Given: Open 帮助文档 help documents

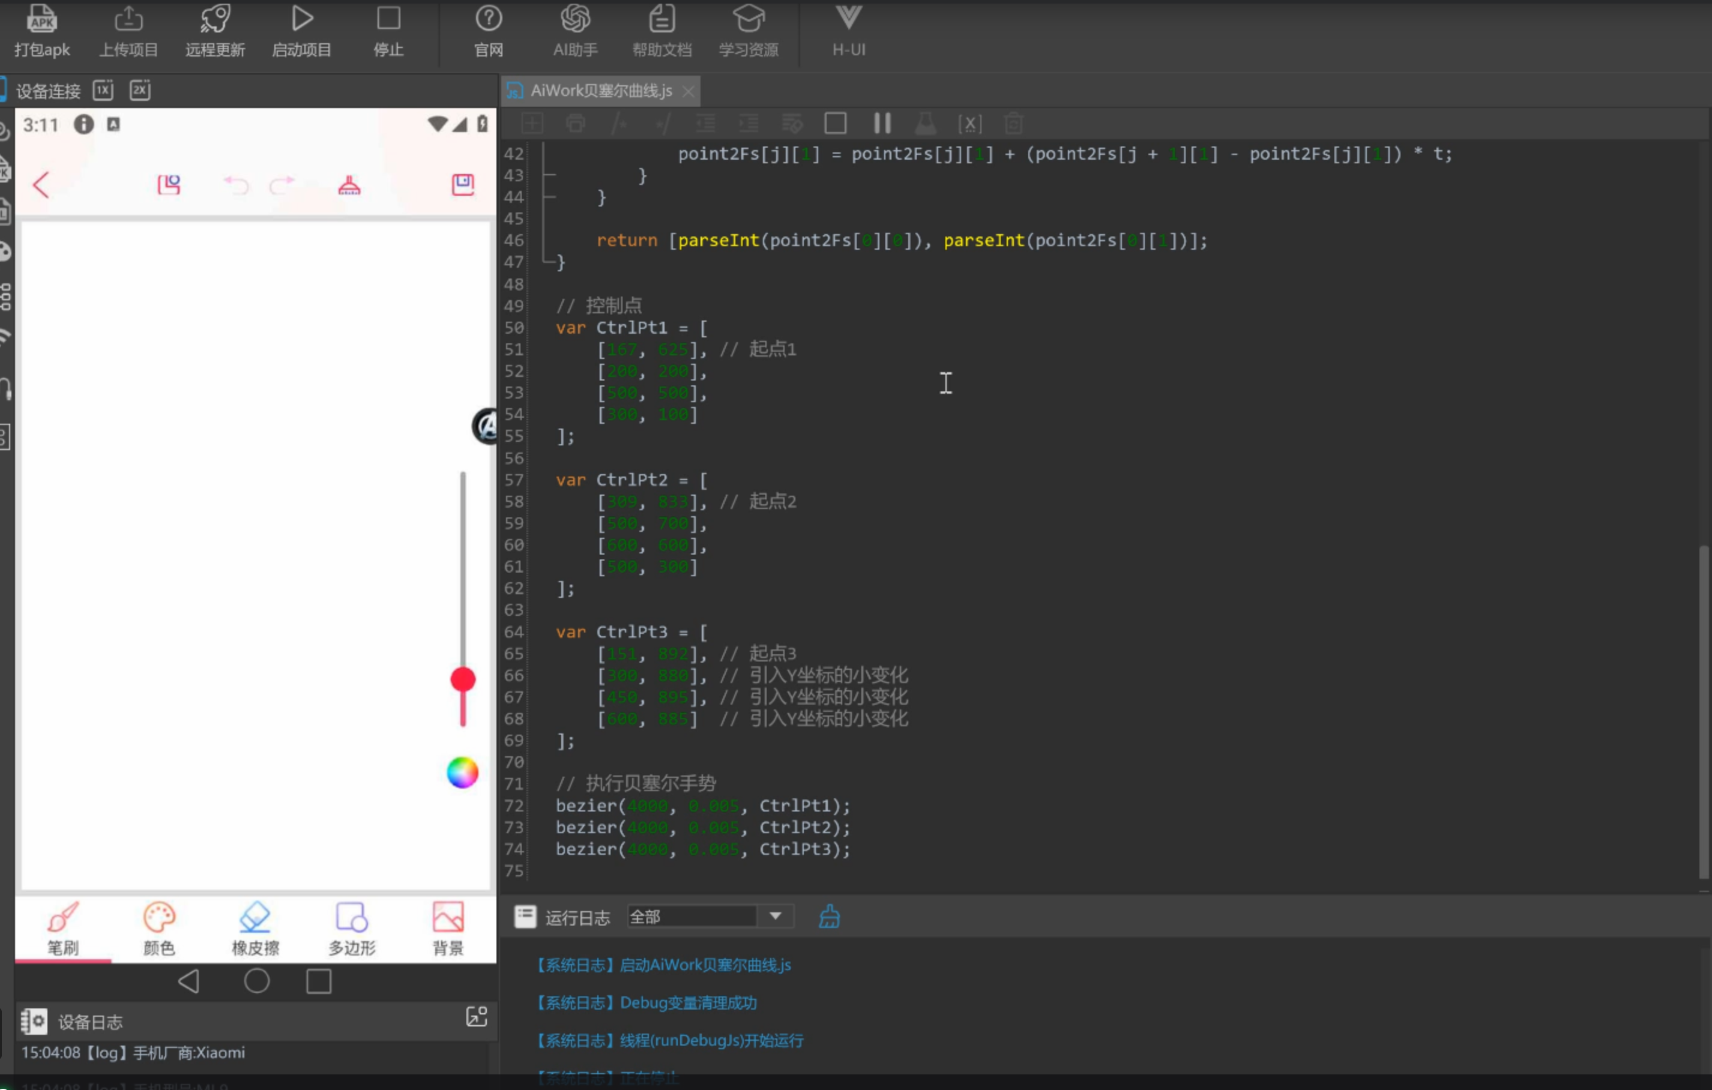Looking at the screenshot, I should (x=662, y=31).
